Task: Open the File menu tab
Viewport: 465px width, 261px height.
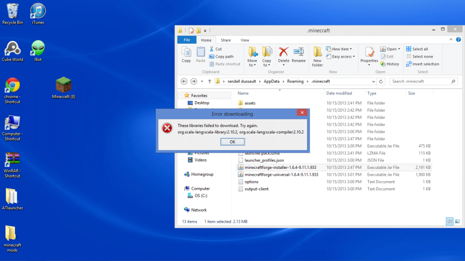Action: click(x=186, y=40)
